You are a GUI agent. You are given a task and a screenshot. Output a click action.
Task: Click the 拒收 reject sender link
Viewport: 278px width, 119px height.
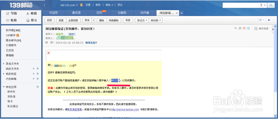click(72, 34)
